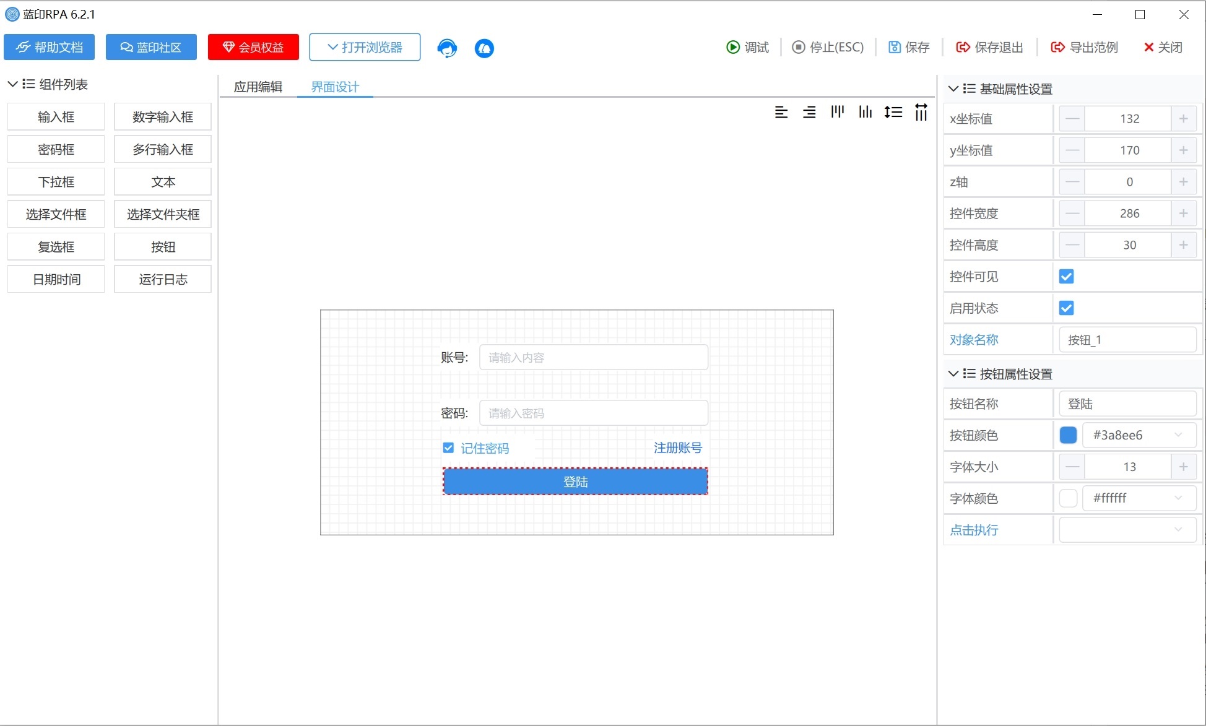Decrease the y坐标值 with minus
The width and height of the screenshot is (1206, 726).
[x=1072, y=150]
